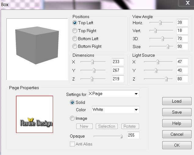Screen dimensions: 194x155
Task: Click the Opaque value field showing 255
Action: pyautogui.click(x=133, y=135)
